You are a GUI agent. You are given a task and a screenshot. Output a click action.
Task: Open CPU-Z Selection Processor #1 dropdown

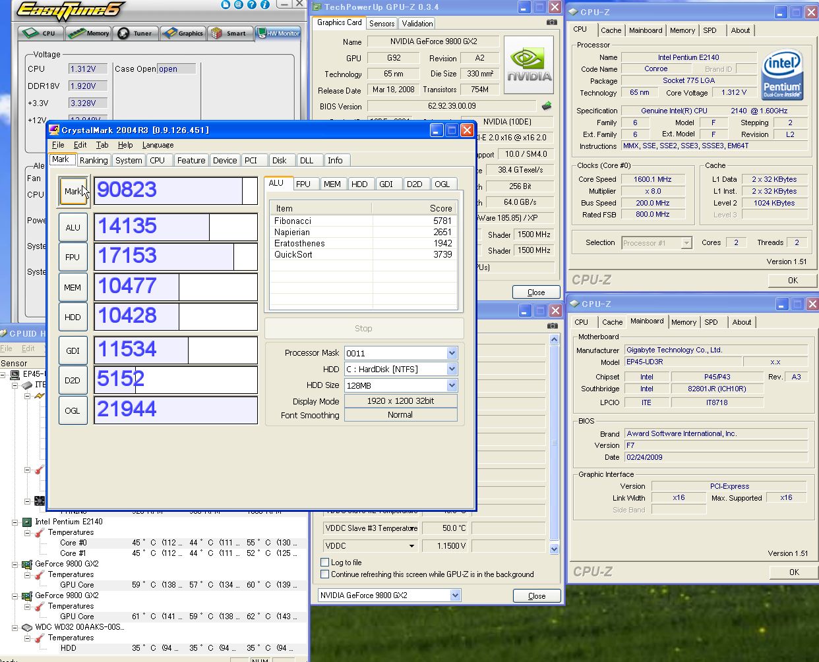[x=686, y=243]
